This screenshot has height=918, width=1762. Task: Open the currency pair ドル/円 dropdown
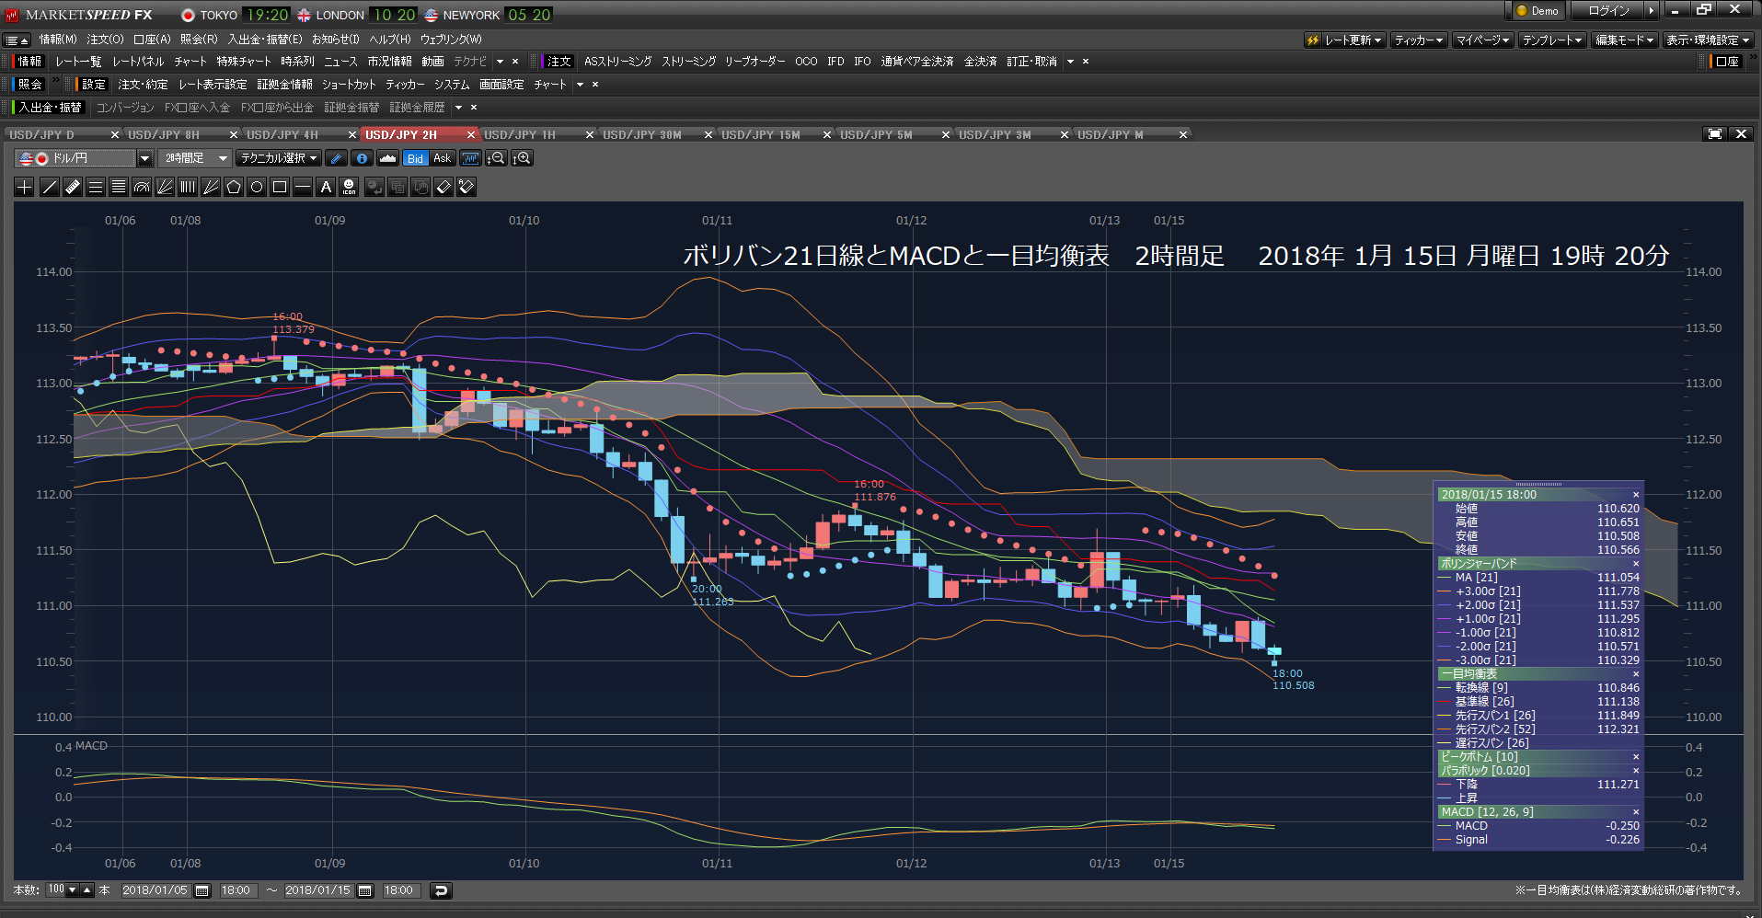coord(144,158)
